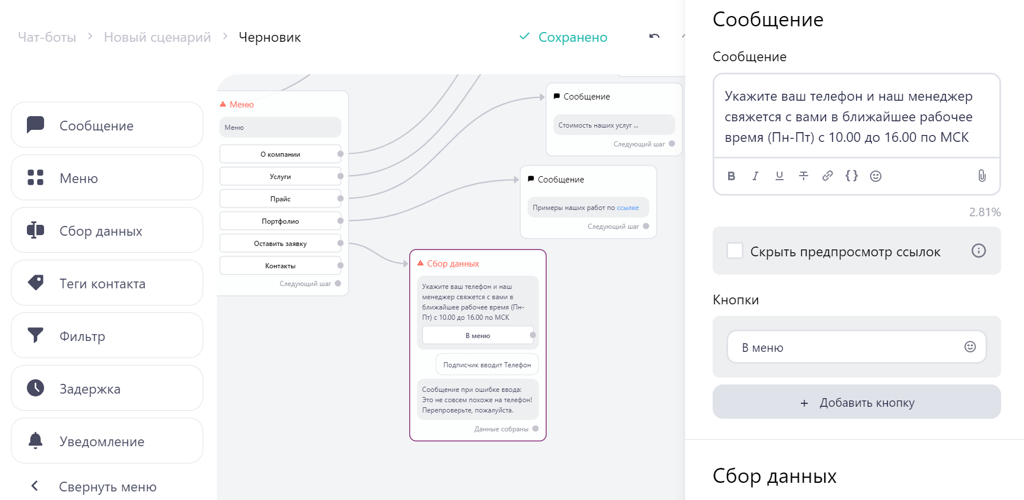The image size is (1024, 500).
Task: Click the Теги контакта tag icon
Action: (x=35, y=283)
